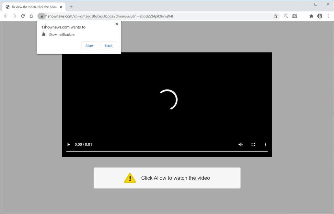
Task: Mute the video audio
Action: pos(240,144)
